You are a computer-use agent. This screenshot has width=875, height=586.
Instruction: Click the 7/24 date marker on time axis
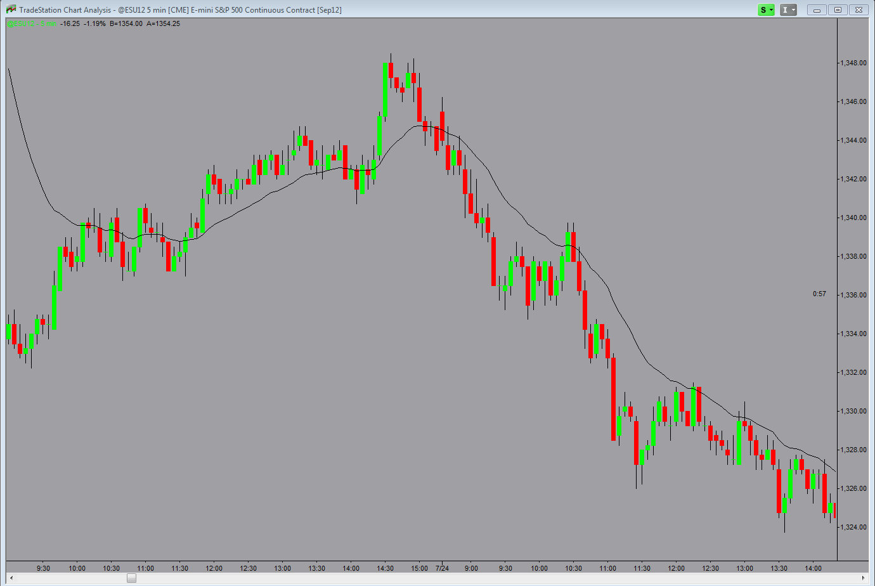(x=442, y=568)
